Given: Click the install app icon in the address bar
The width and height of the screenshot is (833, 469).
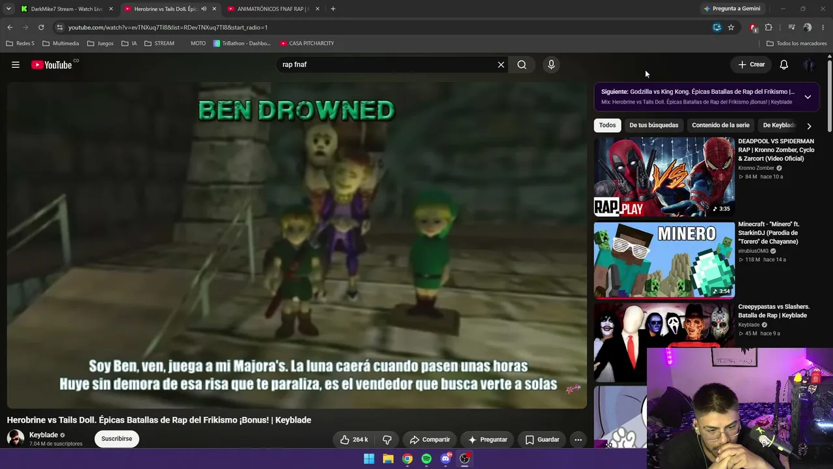Looking at the screenshot, I should coord(717,27).
